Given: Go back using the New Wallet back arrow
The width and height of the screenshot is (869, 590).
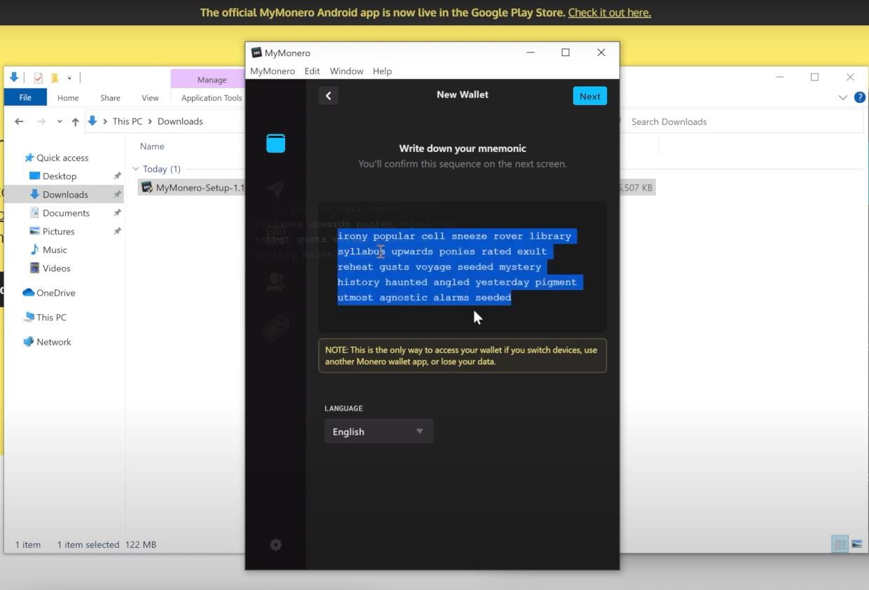Looking at the screenshot, I should tap(328, 96).
